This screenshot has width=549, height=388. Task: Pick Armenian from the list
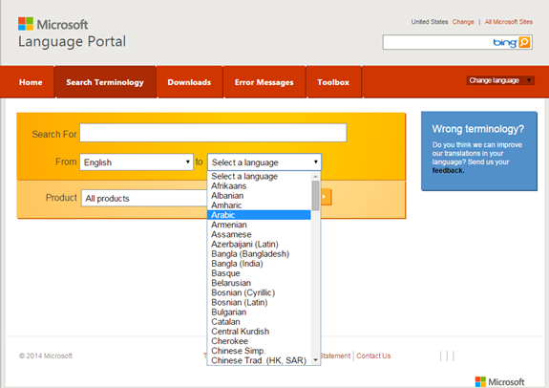click(x=259, y=225)
